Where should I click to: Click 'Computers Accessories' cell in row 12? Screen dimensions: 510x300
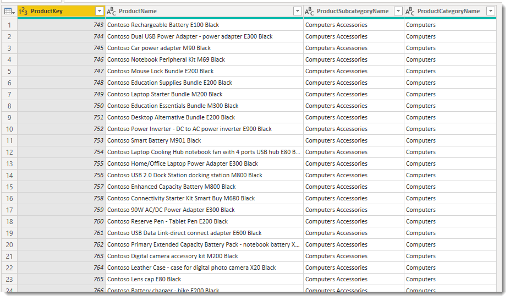(354, 152)
